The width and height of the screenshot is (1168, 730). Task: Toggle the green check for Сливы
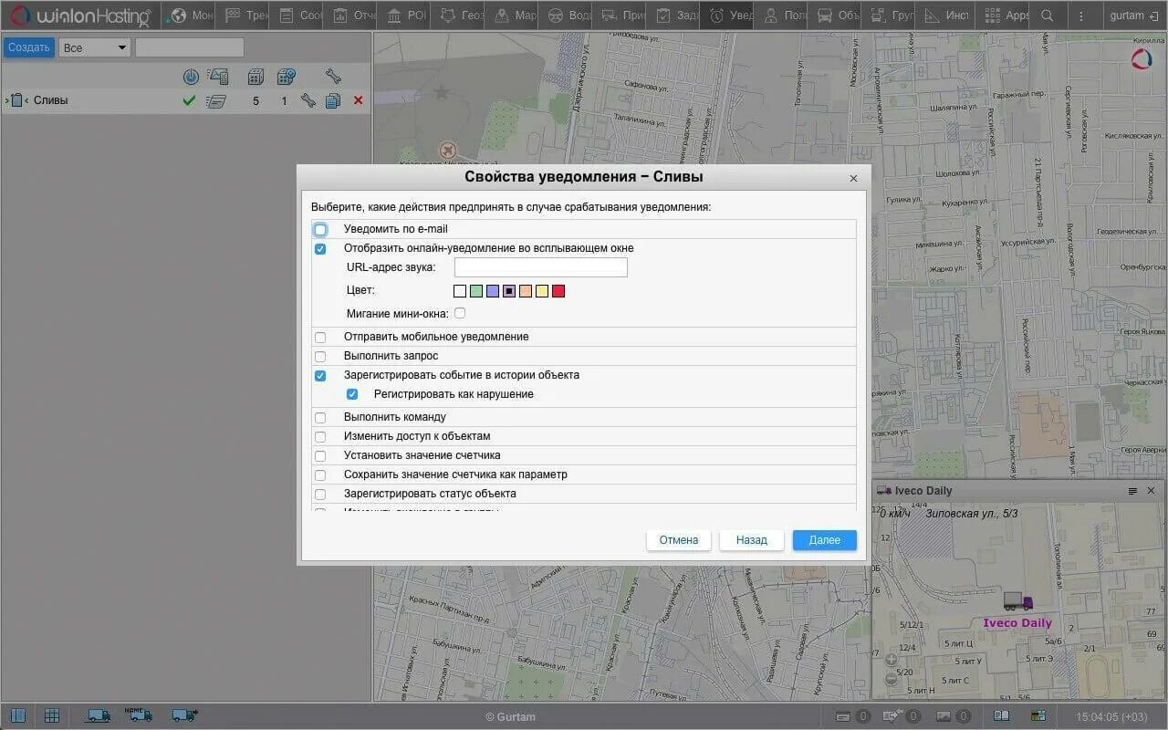click(189, 100)
